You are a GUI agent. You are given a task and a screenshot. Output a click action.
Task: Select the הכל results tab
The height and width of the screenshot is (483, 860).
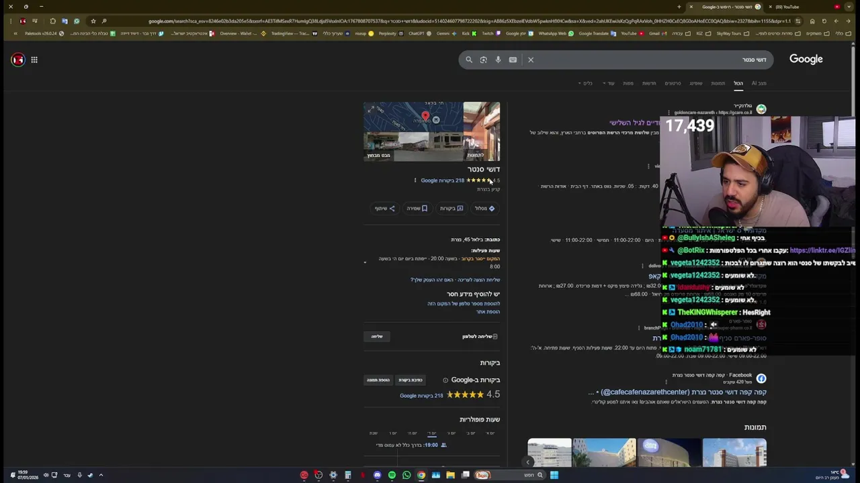pos(738,83)
